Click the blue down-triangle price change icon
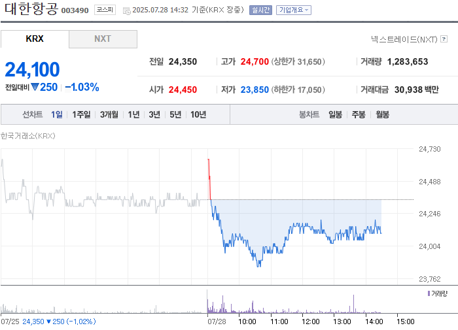458x330 pixels. [35, 87]
